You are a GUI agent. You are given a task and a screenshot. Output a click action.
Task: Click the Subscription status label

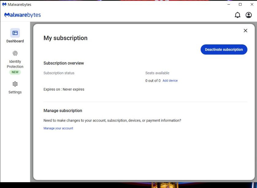[x=59, y=73]
